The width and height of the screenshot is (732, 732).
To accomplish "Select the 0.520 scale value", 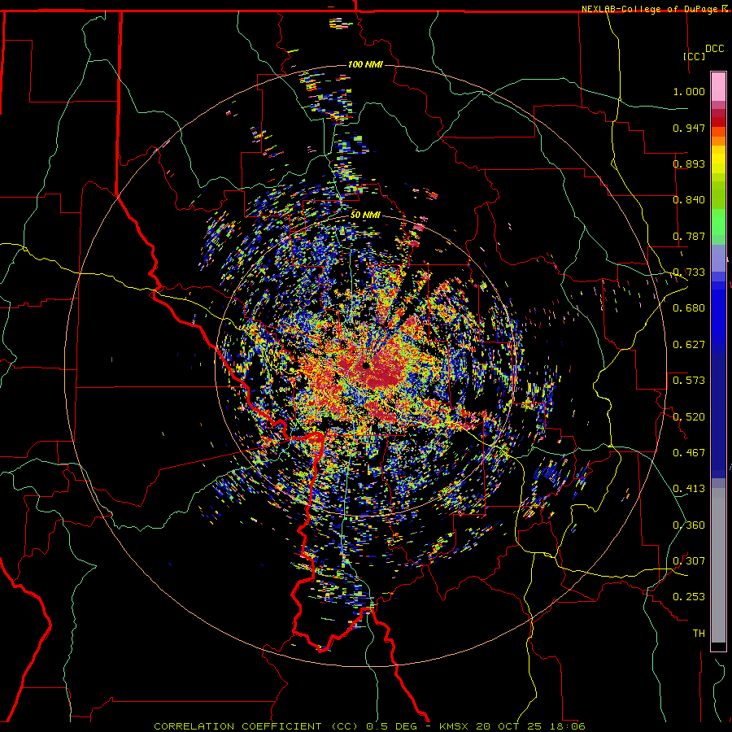I will pyautogui.click(x=689, y=417).
